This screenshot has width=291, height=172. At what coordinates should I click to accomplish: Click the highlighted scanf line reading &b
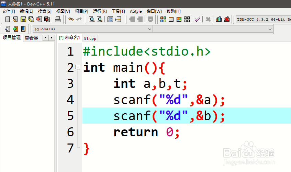pyautogui.click(x=169, y=116)
